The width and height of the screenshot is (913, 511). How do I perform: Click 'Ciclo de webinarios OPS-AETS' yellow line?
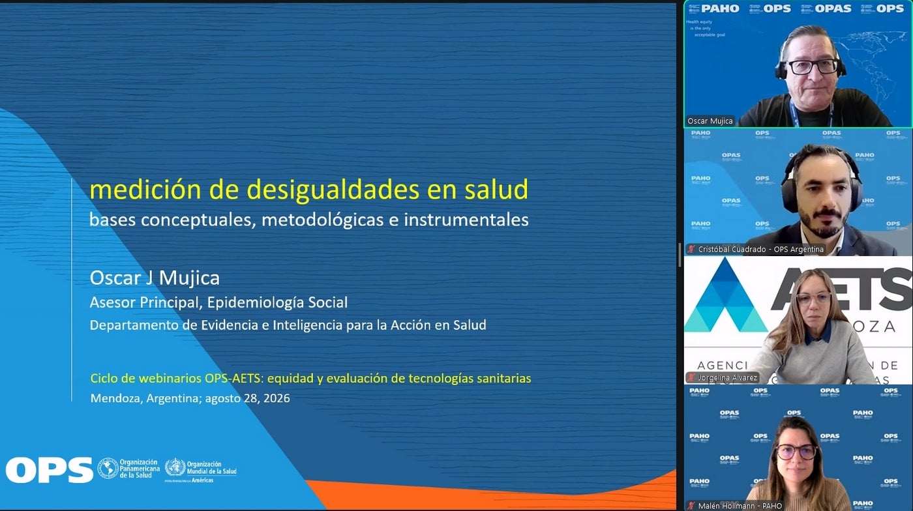pyautogui.click(x=310, y=378)
